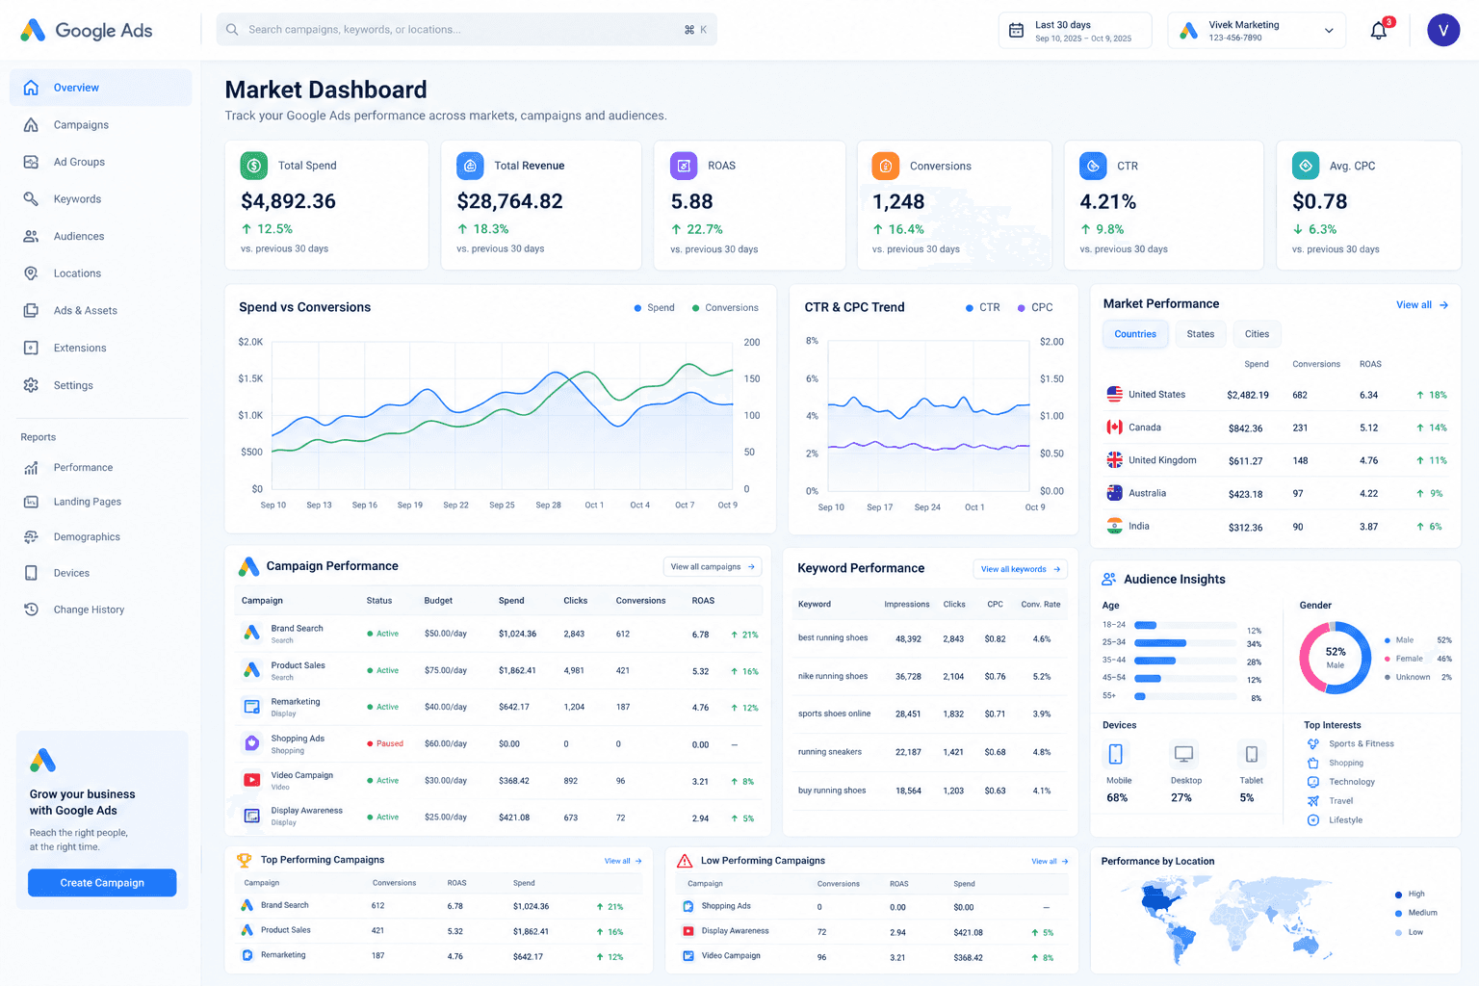Click the Create Campaign button
1479x986 pixels.
tap(102, 883)
